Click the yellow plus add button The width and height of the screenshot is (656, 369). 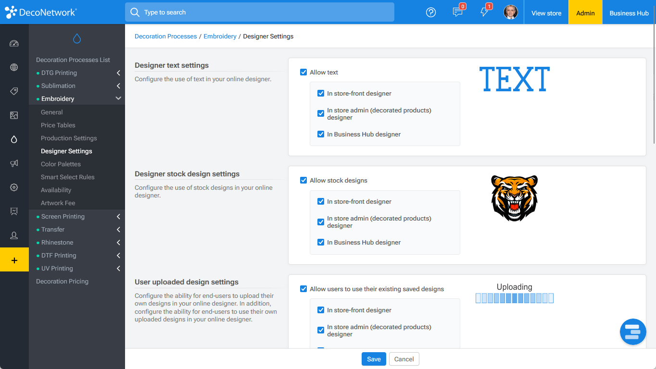14,260
